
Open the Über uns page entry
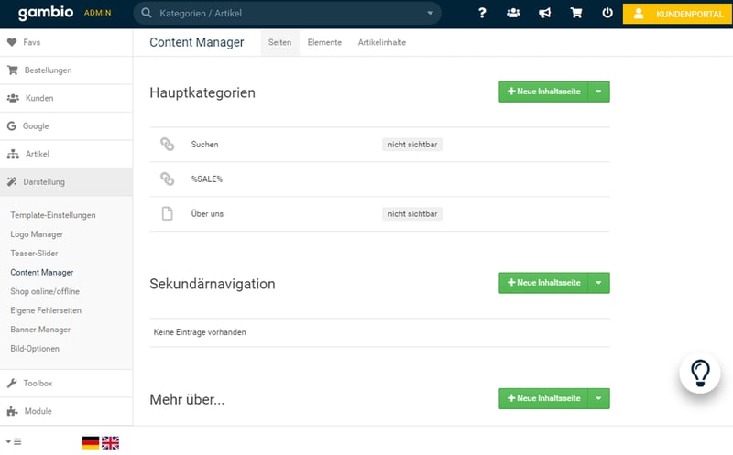coord(207,214)
